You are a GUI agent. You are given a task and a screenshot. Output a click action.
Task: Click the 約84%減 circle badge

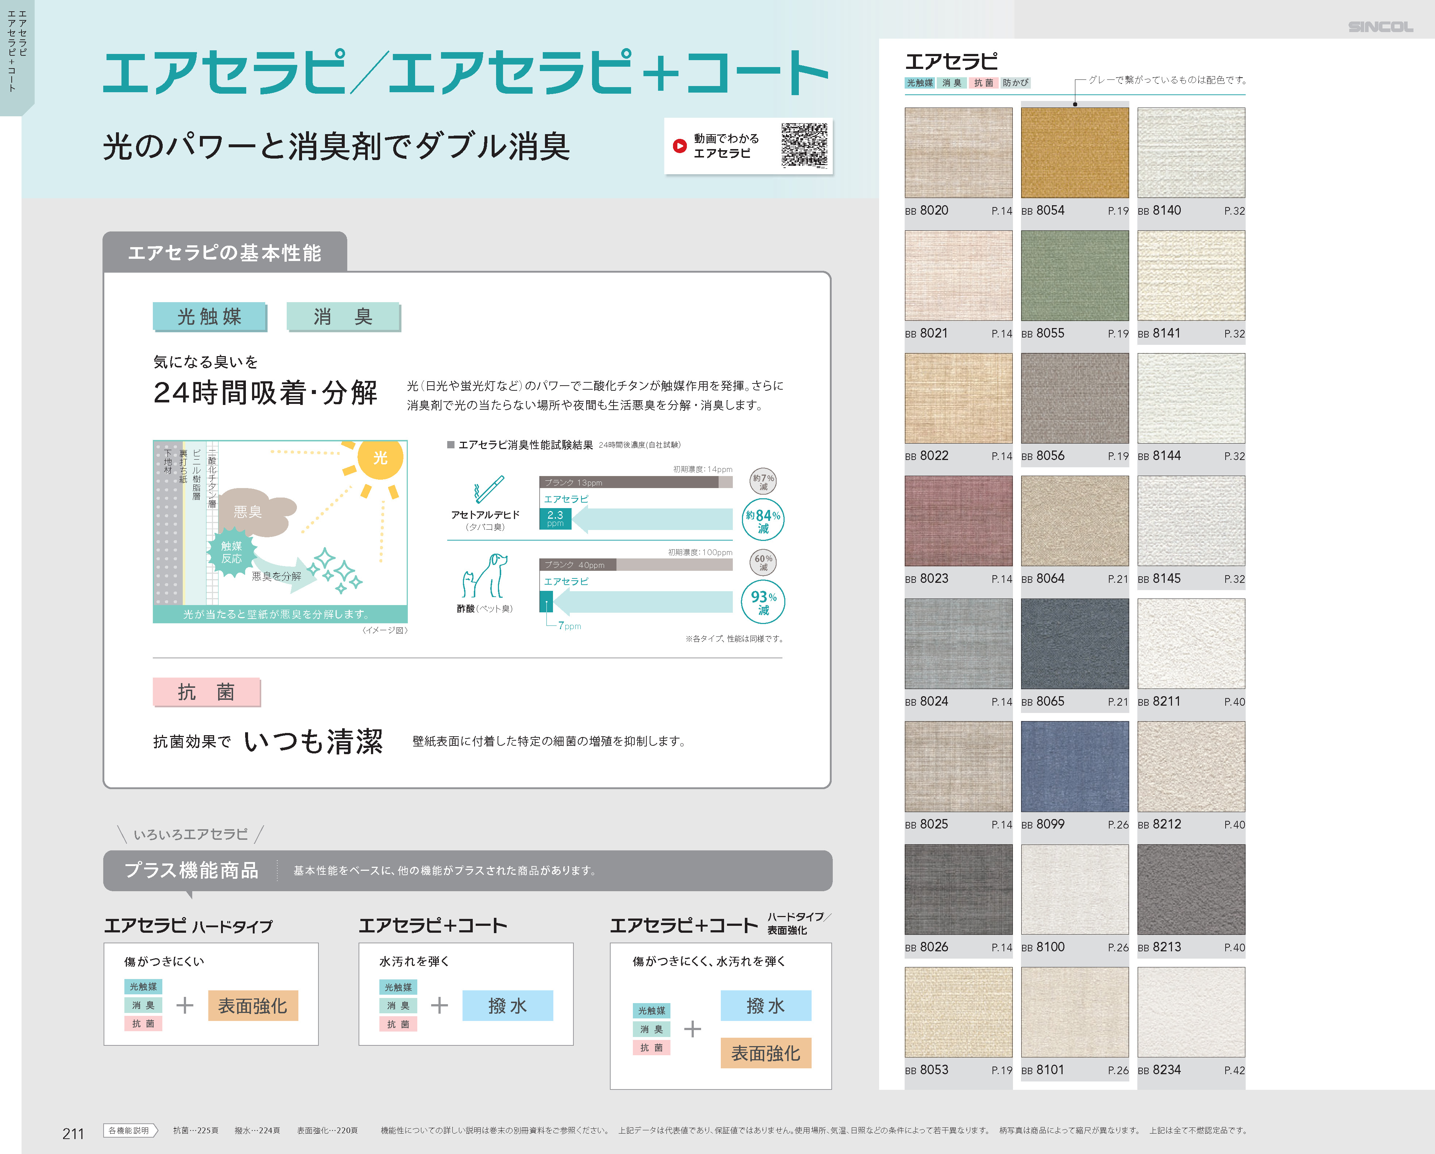[x=763, y=520]
